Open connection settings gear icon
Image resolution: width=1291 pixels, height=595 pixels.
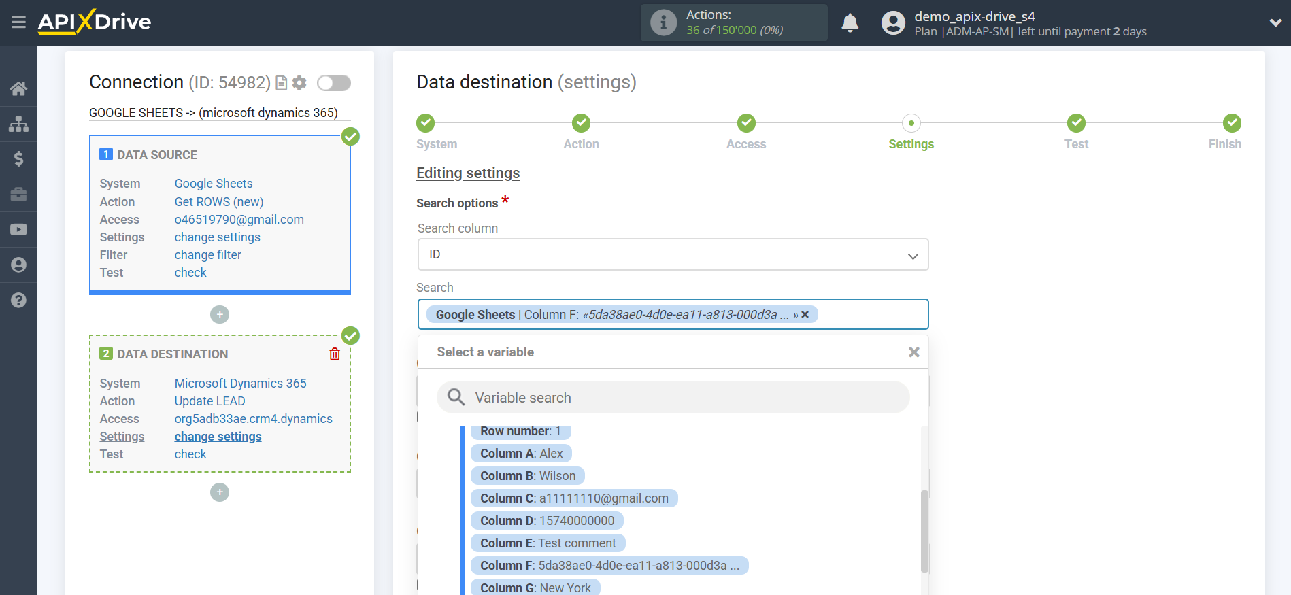[299, 83]
